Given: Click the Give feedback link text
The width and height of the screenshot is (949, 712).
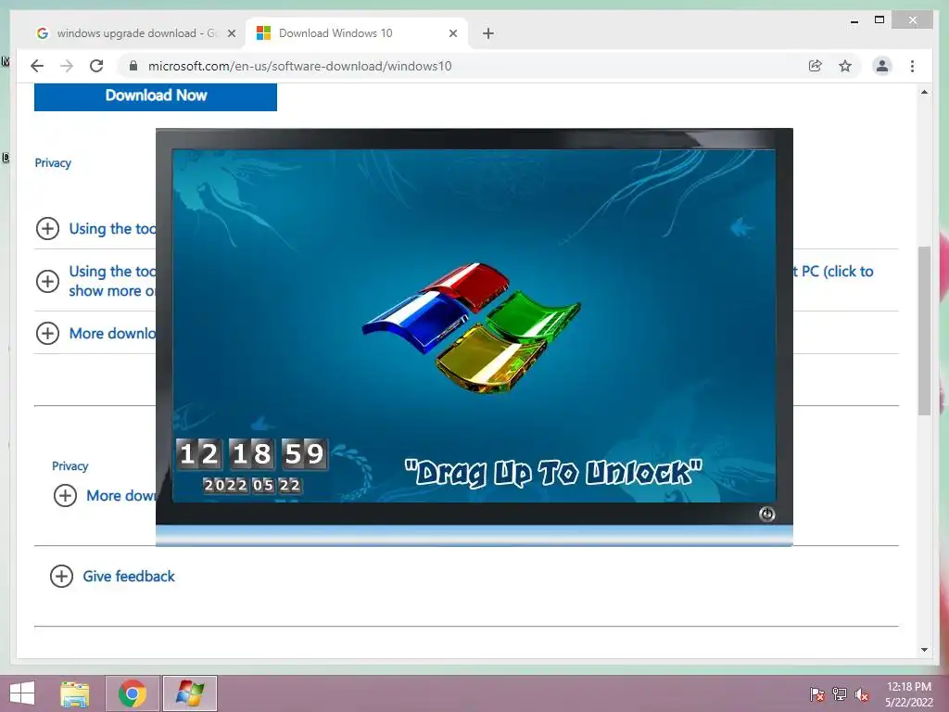Looking at the screenshot, I should tap(128, 576).
